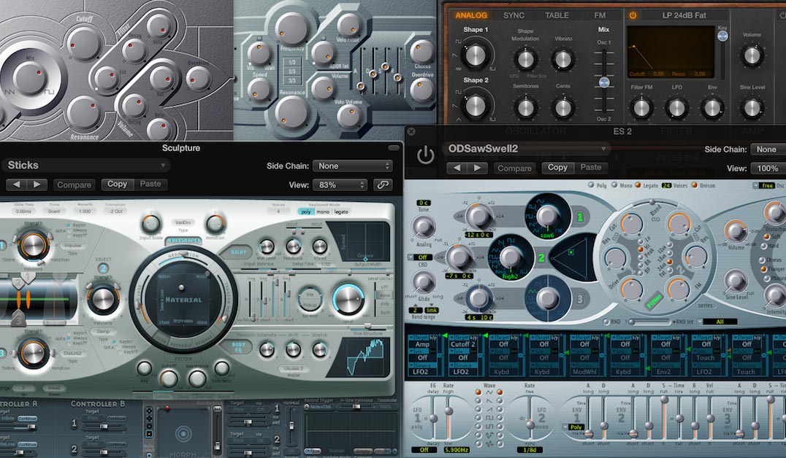Switch to the ANALOG oscillator tab
This screenshot has height=458, width=786.
(x=470, y=15)
